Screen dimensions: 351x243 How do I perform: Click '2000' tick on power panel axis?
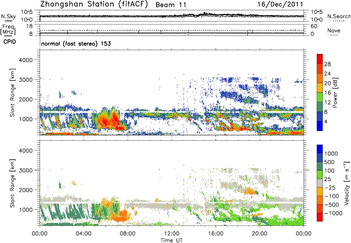click(25, 99)
